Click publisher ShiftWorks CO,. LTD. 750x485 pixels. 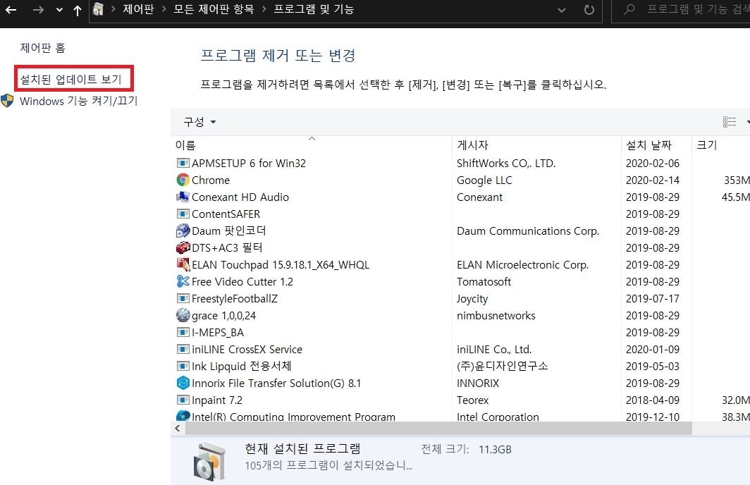point(506,163)
